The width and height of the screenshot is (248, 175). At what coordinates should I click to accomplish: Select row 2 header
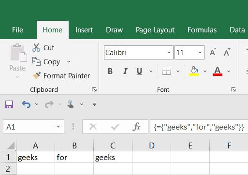(8, 169)
